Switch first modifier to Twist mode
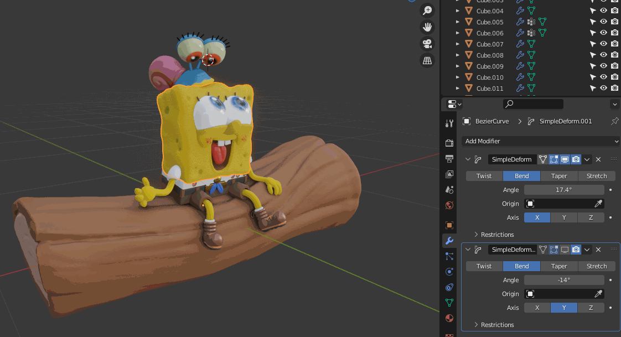621x337 pixels. [484, 175]
